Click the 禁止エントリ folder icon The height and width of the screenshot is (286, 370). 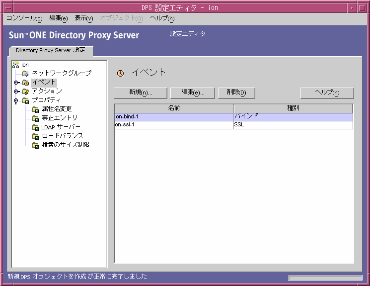point(35,118)
